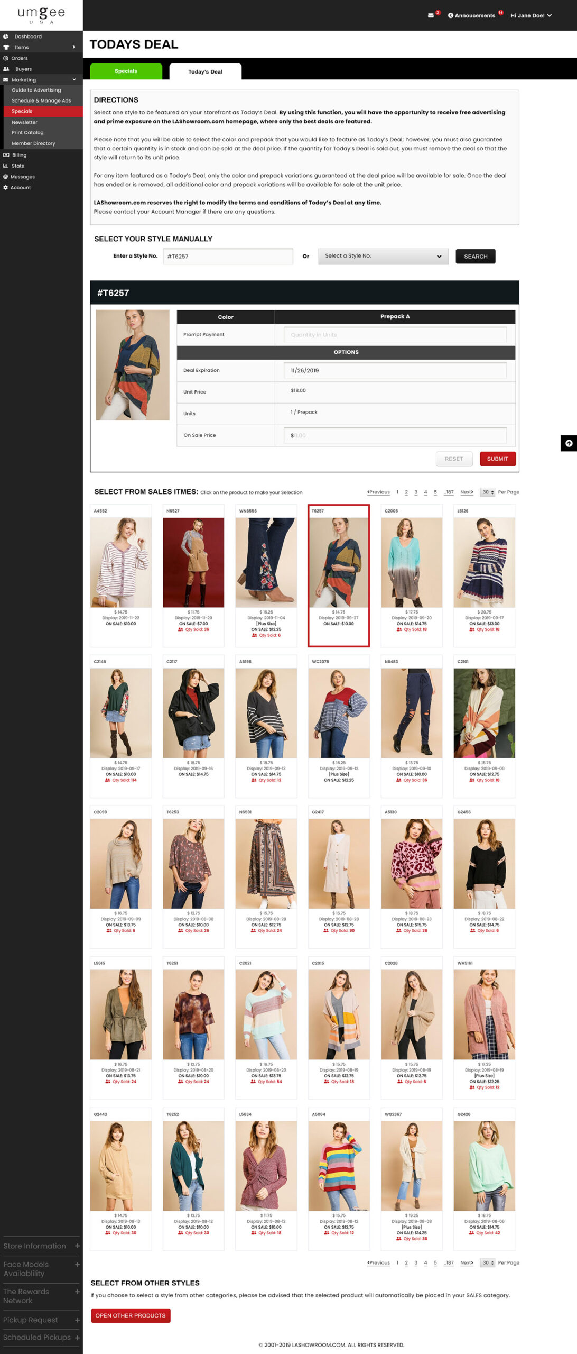This screenshot has height=1354, width=577.
Task: Open Newsletter in the Marketing submenu
Action: point(24,122)
